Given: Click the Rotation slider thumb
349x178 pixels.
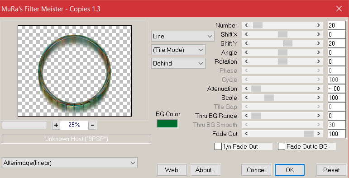Looking at the screenshot, I should point(282,61).
